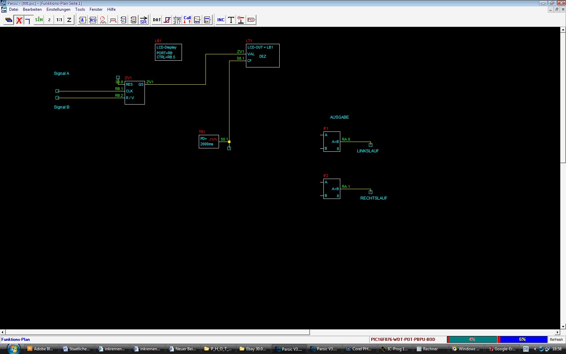Click the 'Signal A' label

click(61, 73)
